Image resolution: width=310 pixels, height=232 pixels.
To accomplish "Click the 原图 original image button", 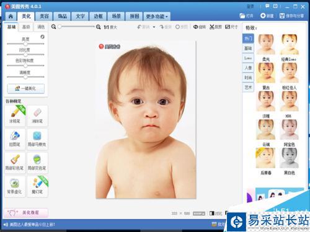I will pos(182,27).
